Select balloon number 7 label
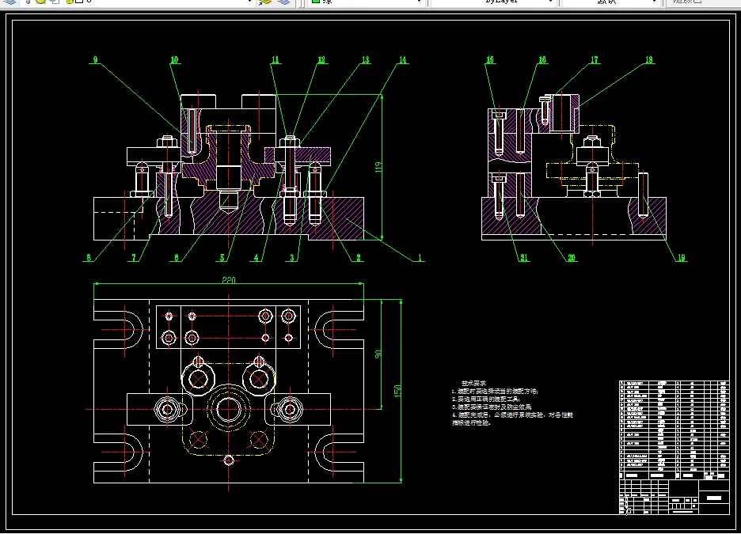 134,258
